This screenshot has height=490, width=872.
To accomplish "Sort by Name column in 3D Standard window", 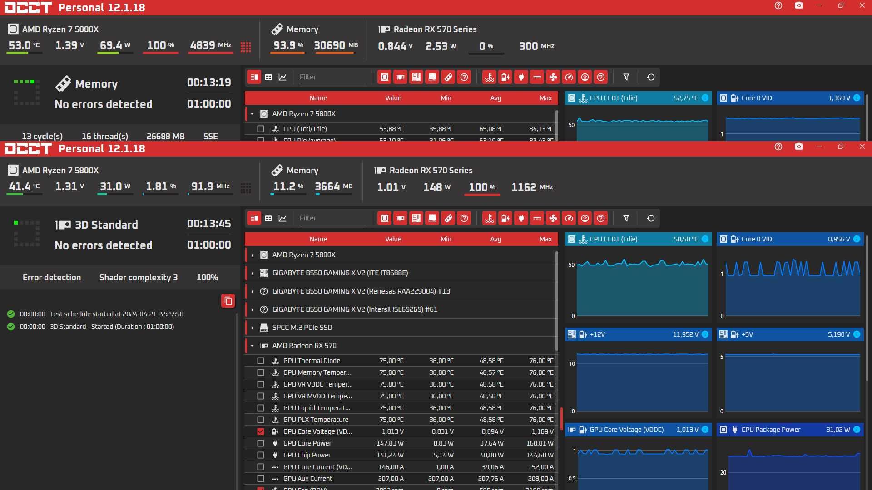I will click(318, 239).
